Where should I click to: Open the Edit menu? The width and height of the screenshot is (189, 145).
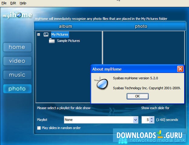pyautogui.click(x=13, y=3)
